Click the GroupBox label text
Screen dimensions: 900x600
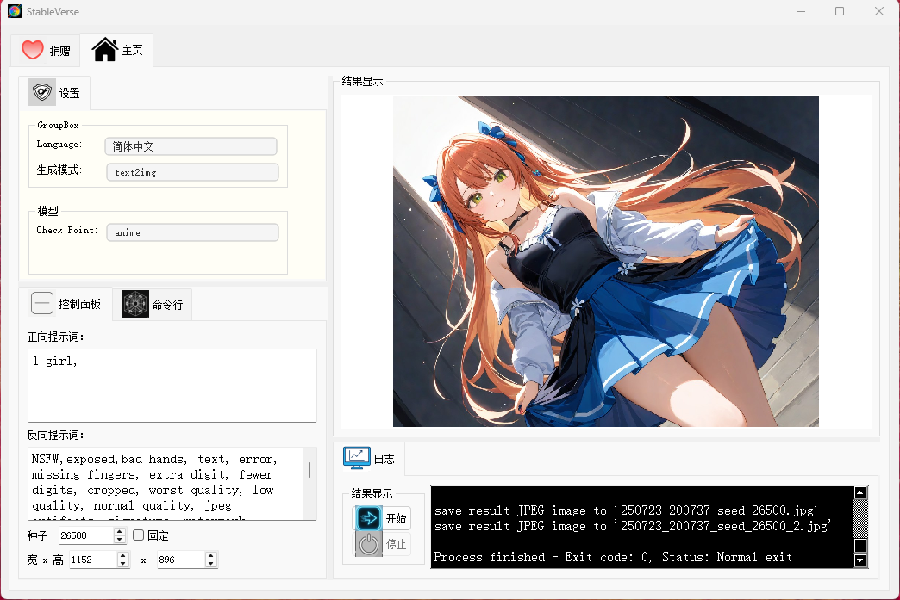pos(58,125)
